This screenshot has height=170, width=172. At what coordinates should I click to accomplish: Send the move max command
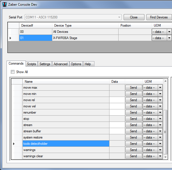click(x=134, y=88)
